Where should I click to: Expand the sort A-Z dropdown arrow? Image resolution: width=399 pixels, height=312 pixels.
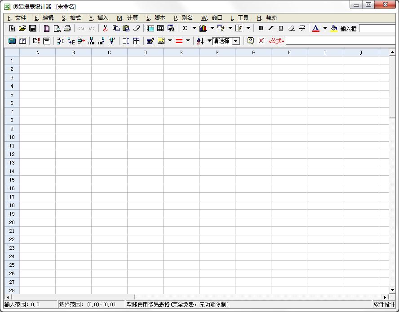[x=209, y=41]
